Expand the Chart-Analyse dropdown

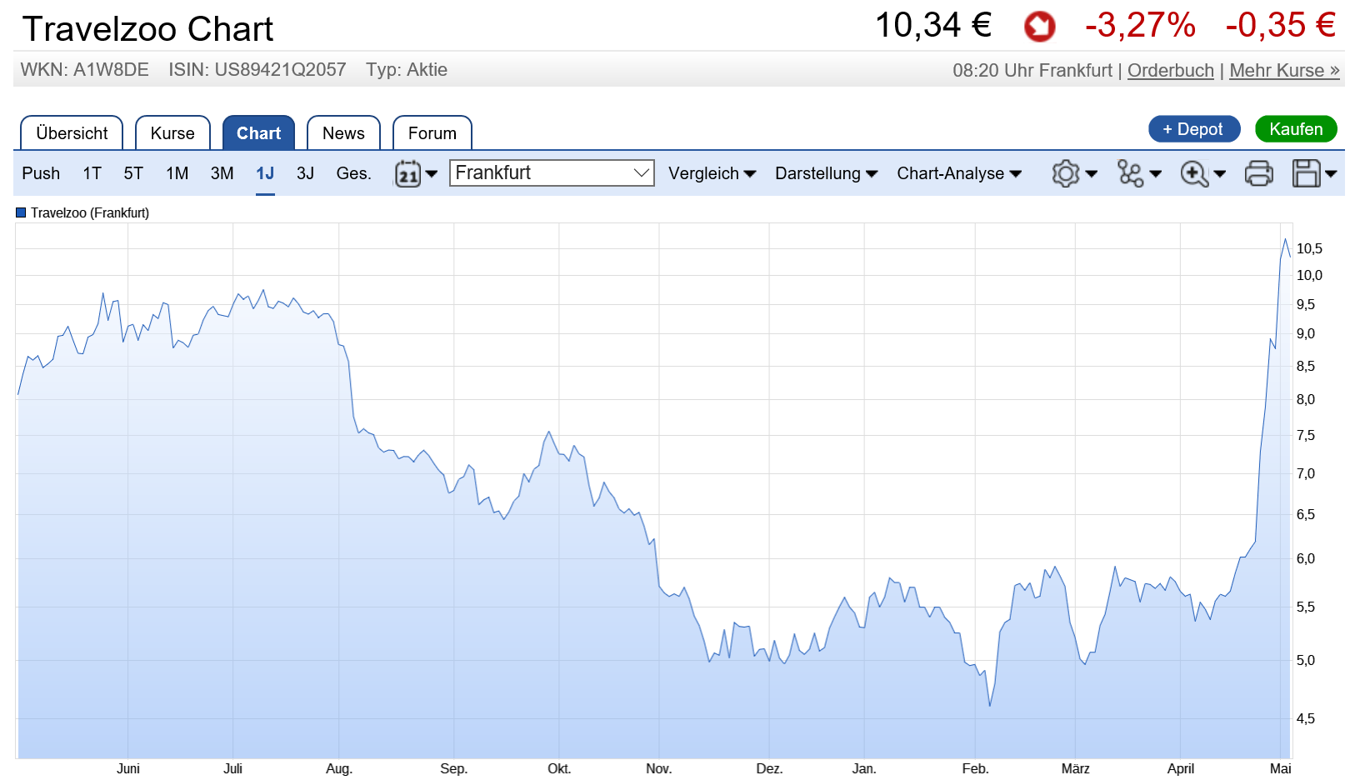pyautogui.click(x=958, y=173)
